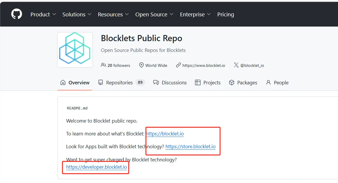Click the GitHub octocat logo
Viewport: 338px width, 183px height.
17,14
